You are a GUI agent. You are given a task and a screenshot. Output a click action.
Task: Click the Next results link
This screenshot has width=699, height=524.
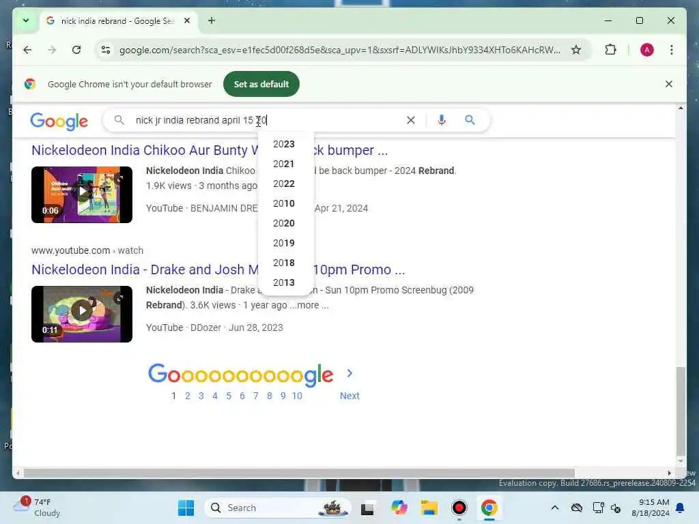coord(349,396)
